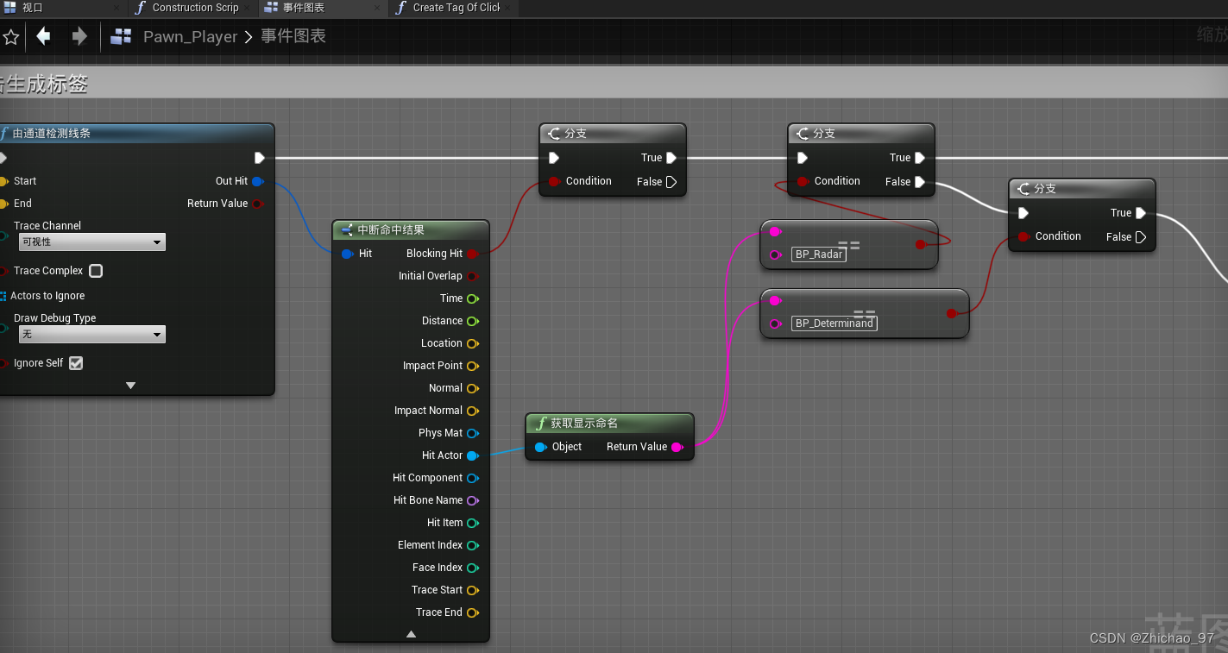Click the blueprint icon before Pawn_Player

coord(121,36)
